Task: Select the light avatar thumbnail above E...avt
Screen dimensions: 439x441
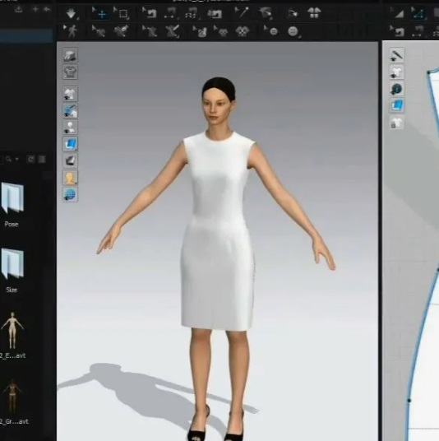Action: [x=12, y=330]
